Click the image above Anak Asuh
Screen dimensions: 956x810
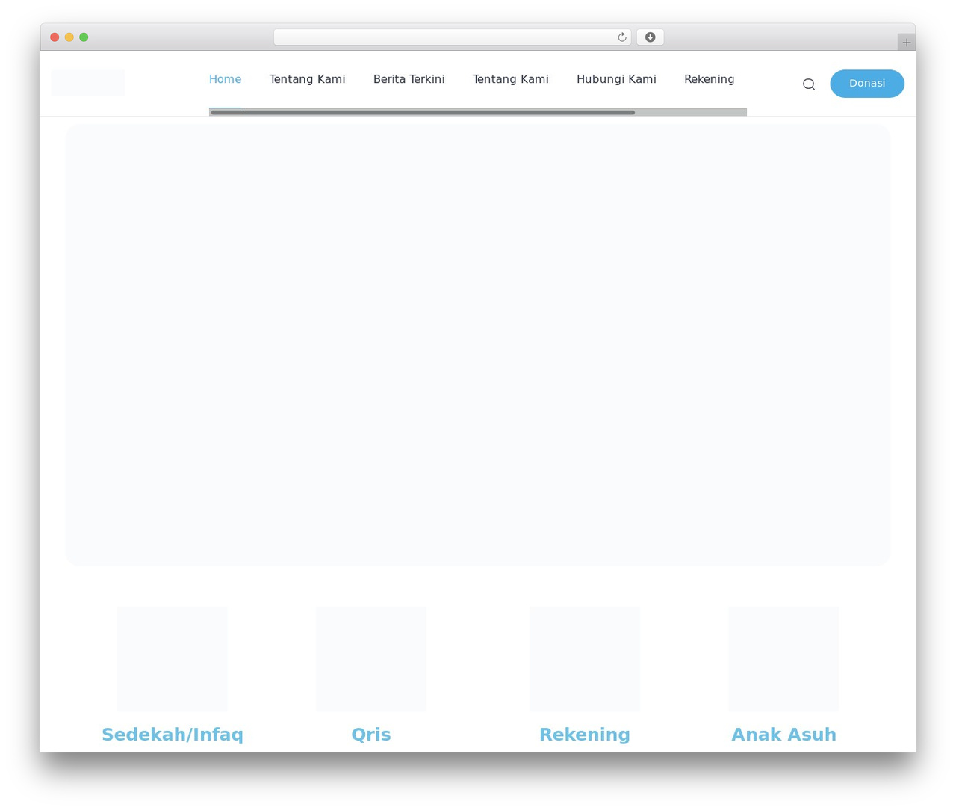783,658
